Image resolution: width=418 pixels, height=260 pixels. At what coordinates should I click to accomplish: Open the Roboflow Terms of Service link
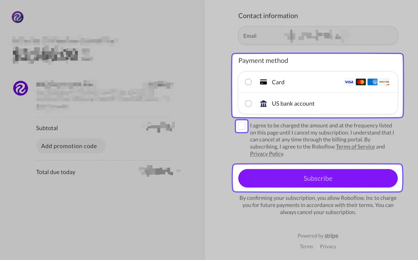pyautogui.click(x=355, y=147)
